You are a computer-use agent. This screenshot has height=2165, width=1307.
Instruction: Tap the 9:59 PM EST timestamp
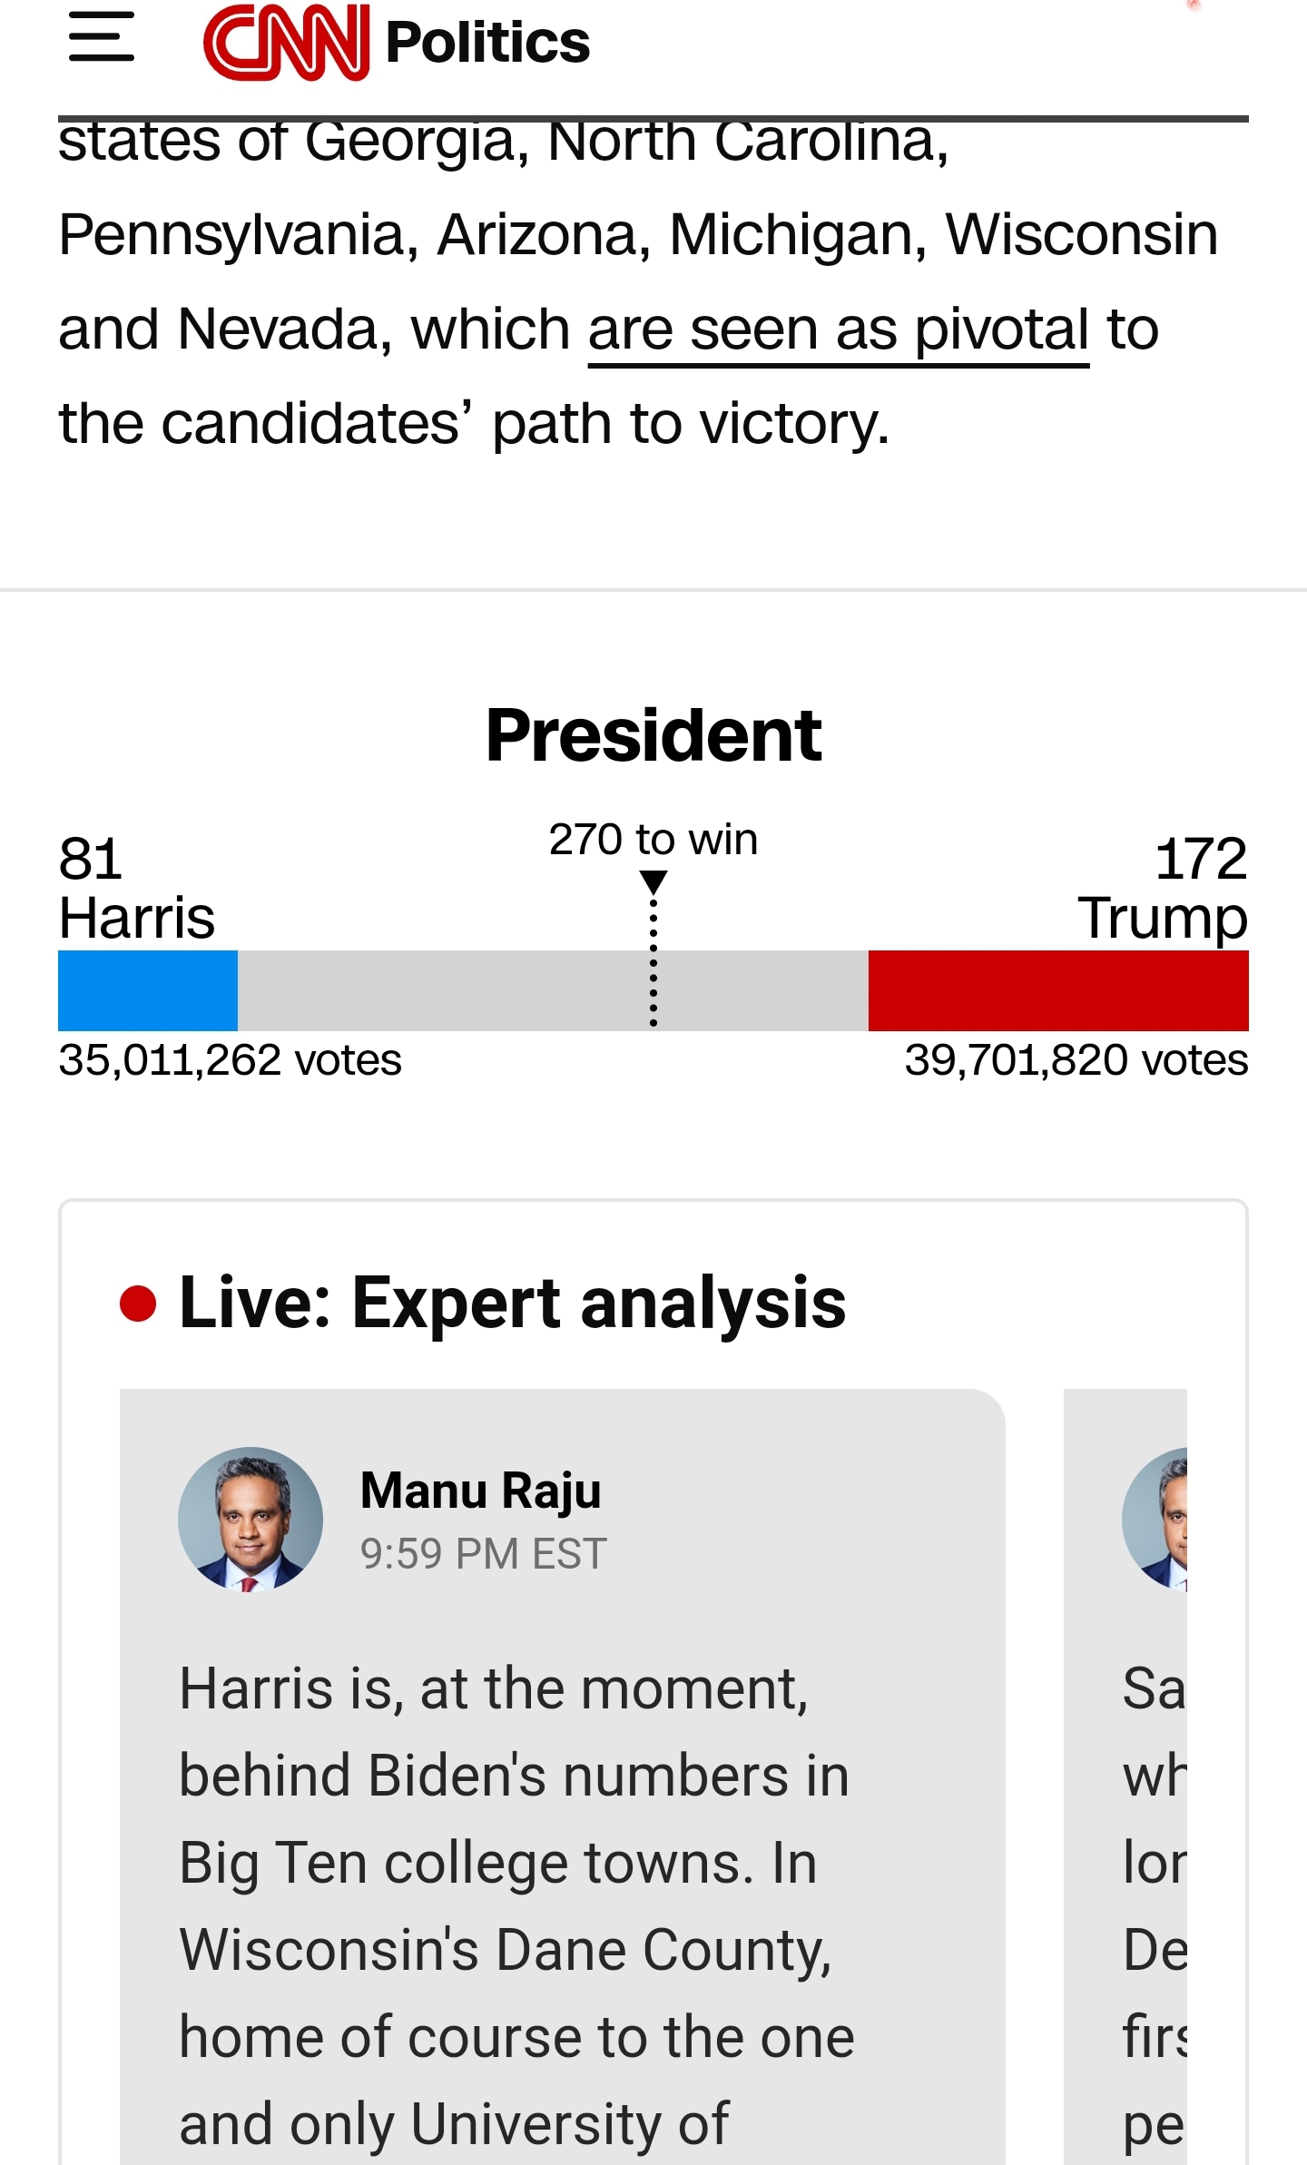point(483,1553)
